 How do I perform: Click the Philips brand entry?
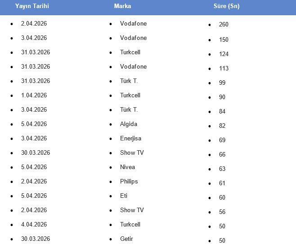[129, 181]
